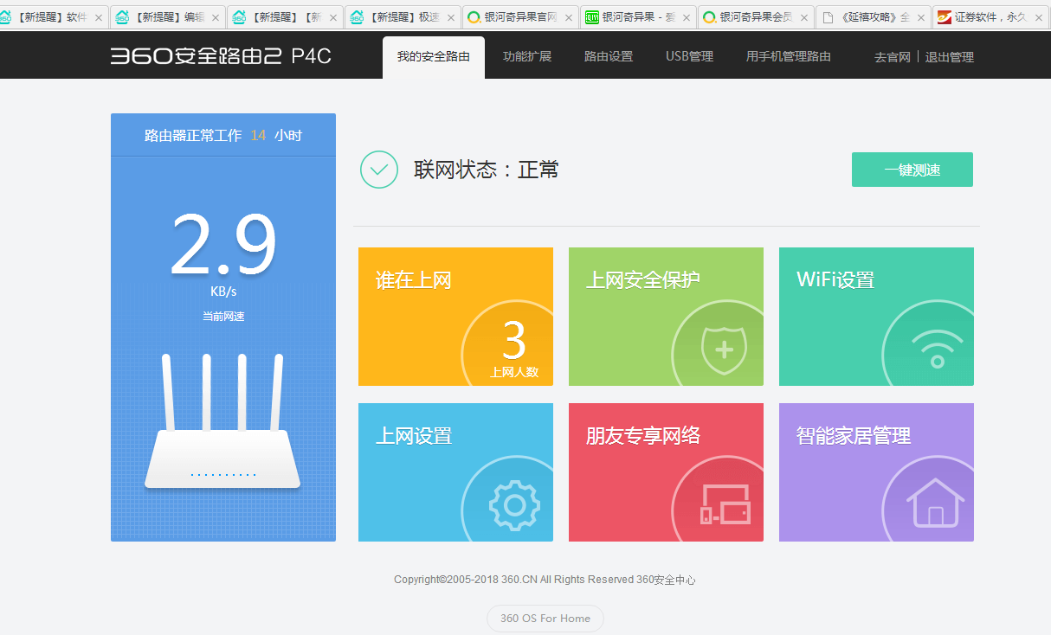Click the WiFi signal icon

(x=936, y=350)
